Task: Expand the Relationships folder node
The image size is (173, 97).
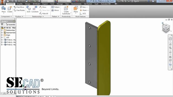Action: pos(2,30)
